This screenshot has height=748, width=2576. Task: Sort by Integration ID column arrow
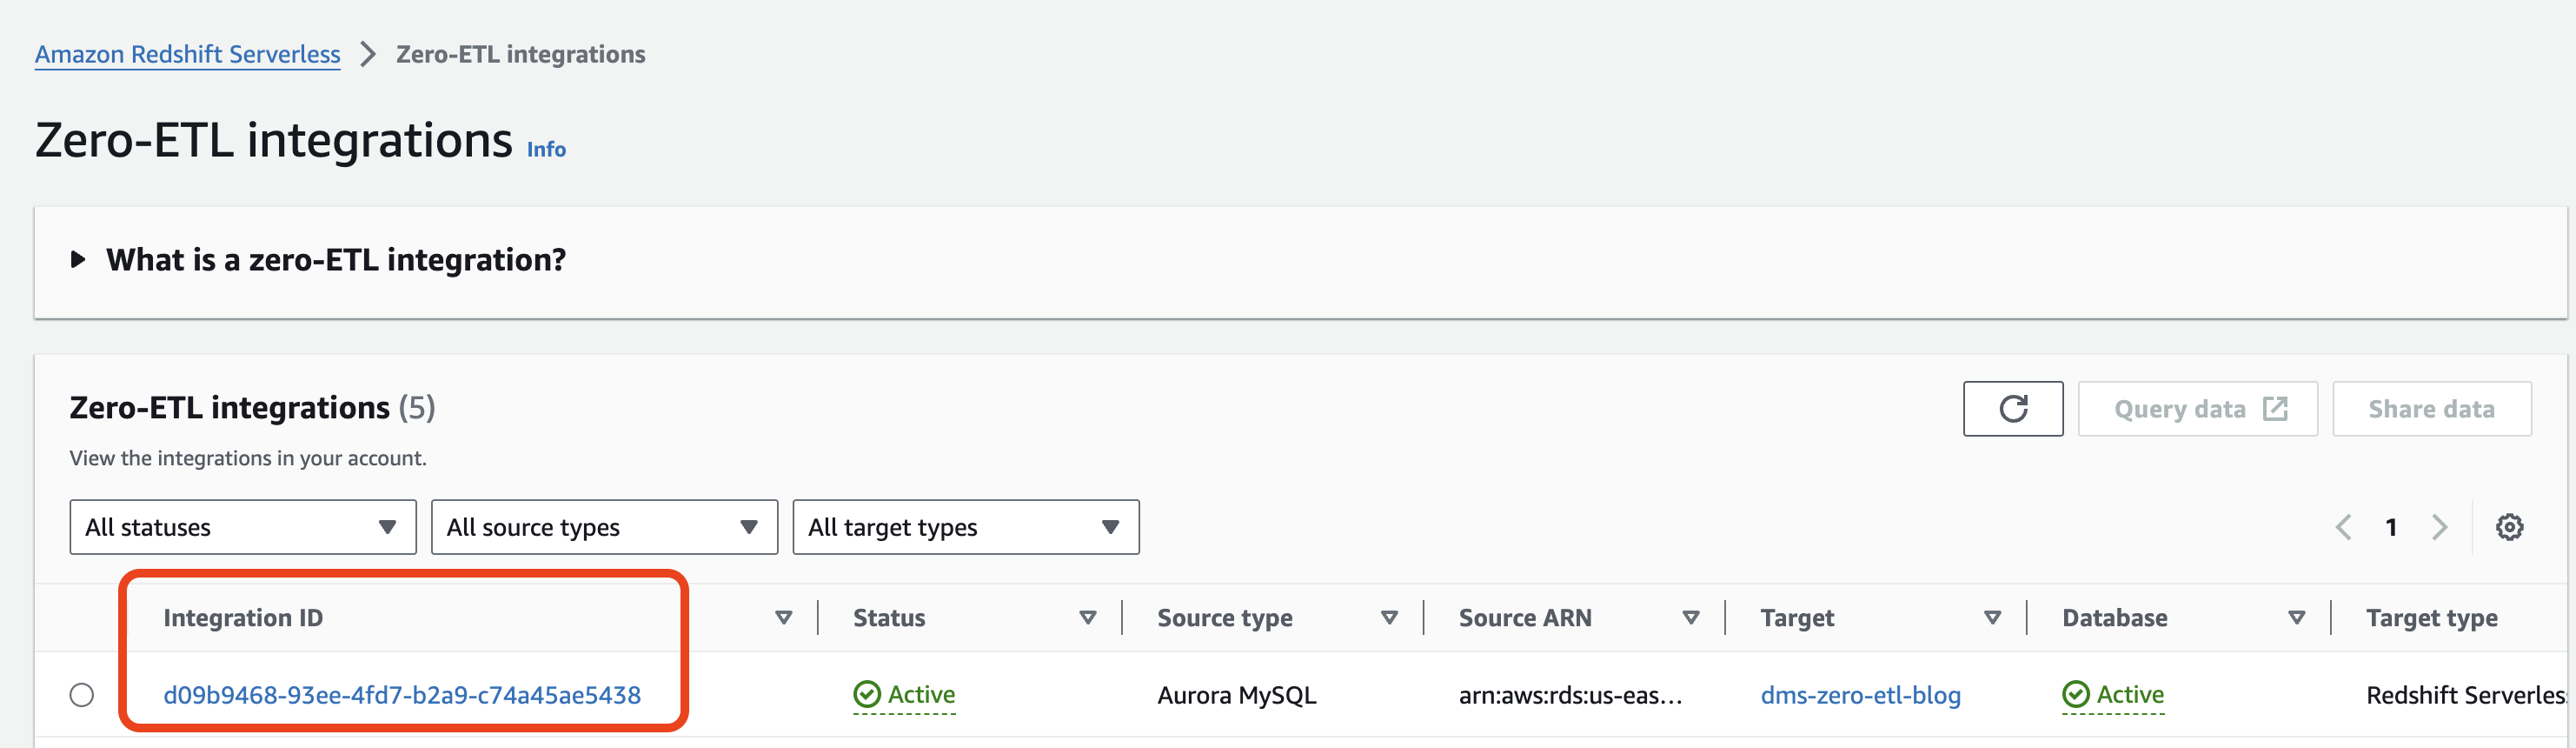[x=783, y=618]
